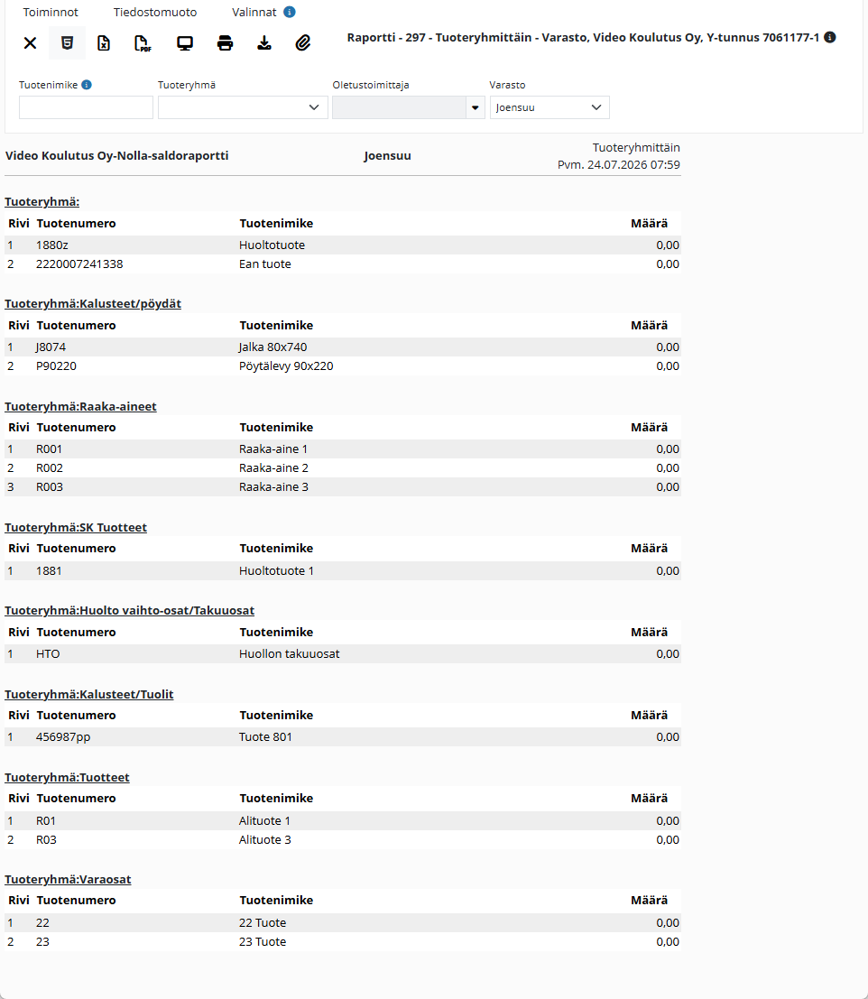Click Määrä 0,00 in the Alituote 1 row

click(x=668, y=821)
